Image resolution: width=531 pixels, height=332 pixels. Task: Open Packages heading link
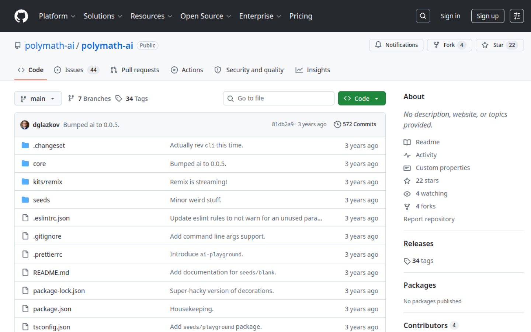coord(420,285)
